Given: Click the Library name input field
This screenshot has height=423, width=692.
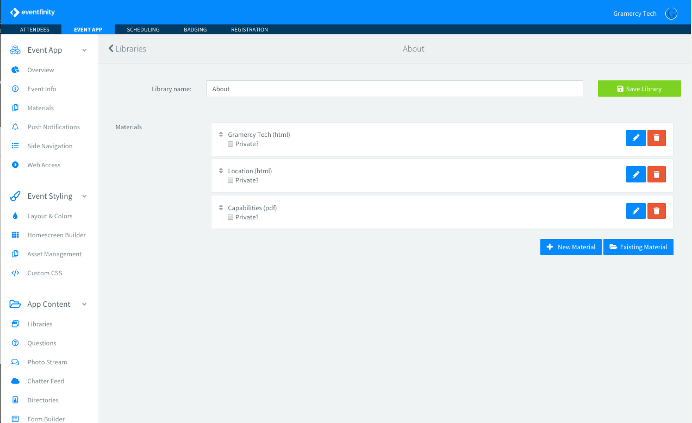Looking at the screenshot, I should point(395,89).
